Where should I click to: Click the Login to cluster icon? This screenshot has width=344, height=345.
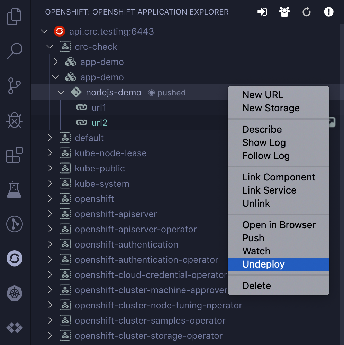[x=262, y=12]
